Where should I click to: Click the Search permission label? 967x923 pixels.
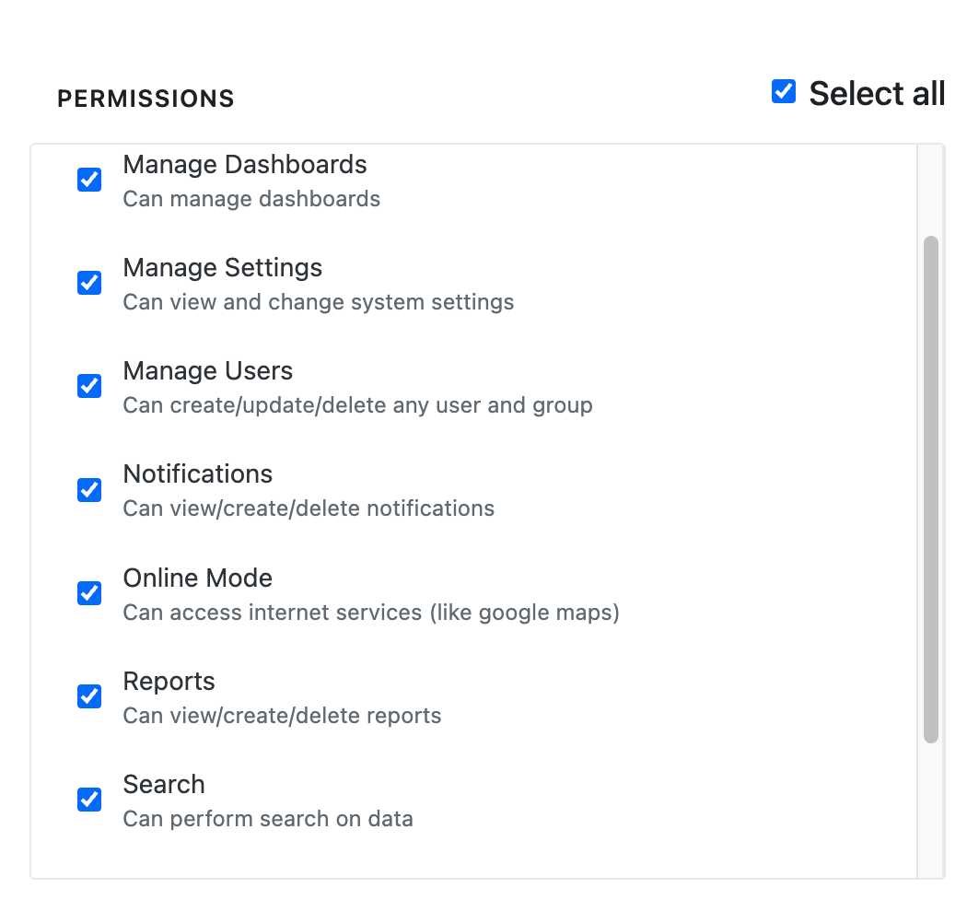click(163, 784)
